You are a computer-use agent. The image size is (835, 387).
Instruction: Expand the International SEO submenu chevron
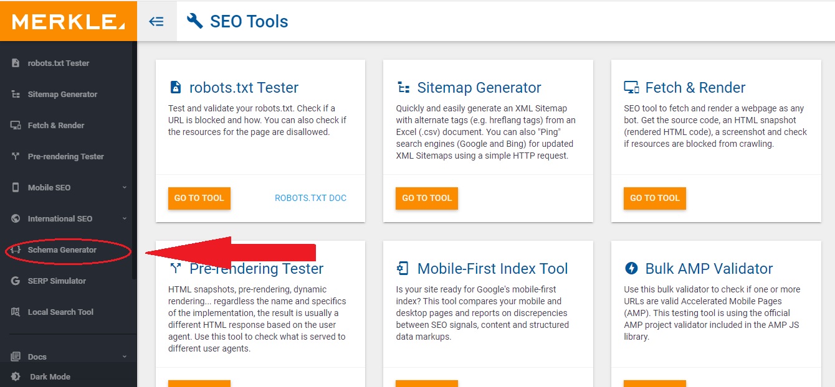pos(124,218)
